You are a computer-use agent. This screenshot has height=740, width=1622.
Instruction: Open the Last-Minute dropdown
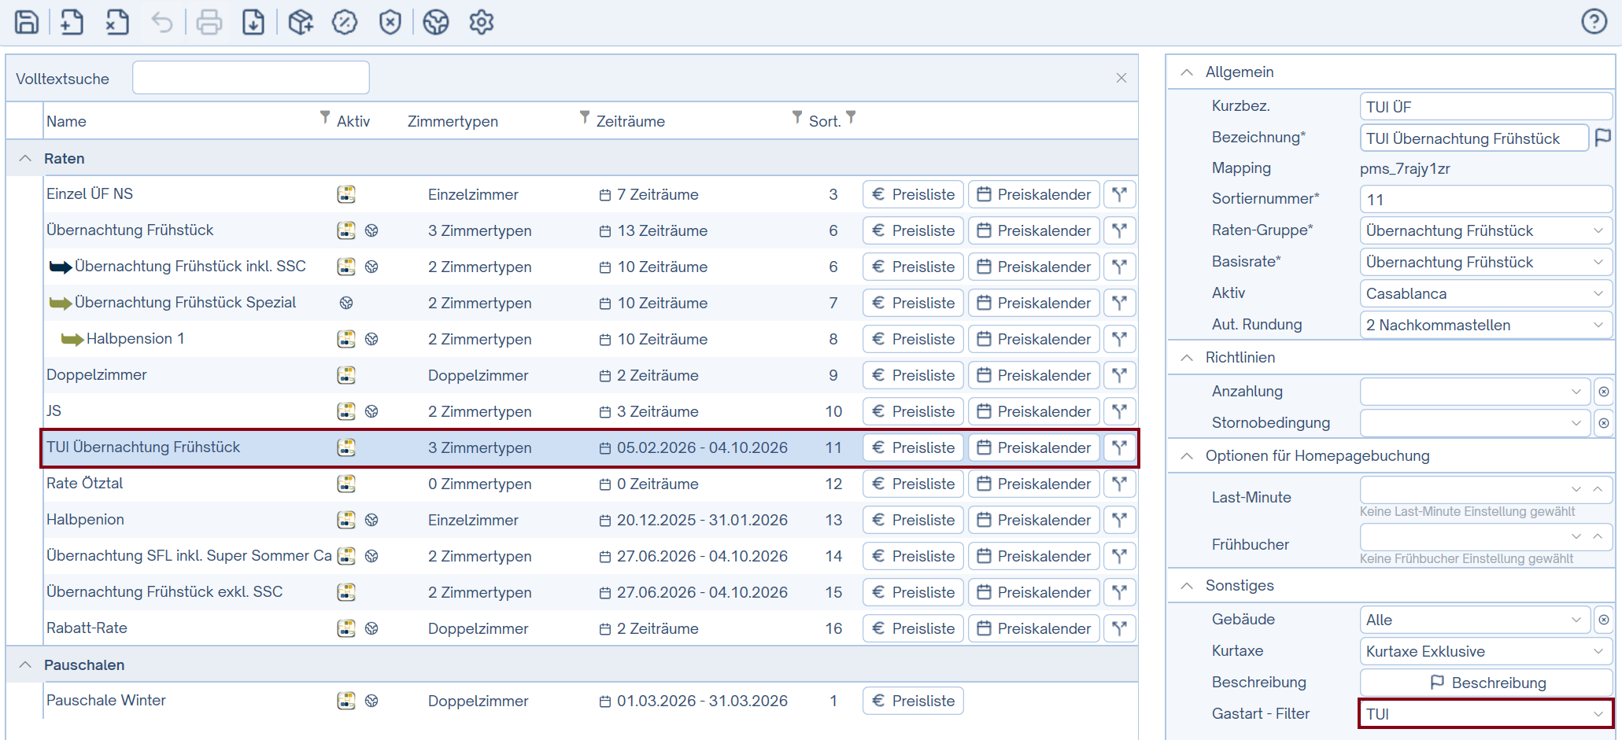coord(1486,489)
